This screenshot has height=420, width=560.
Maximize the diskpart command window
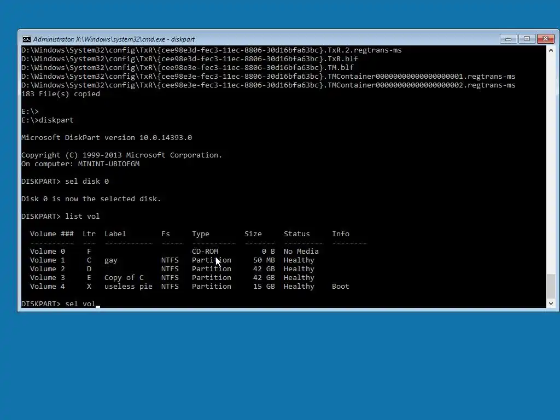click(x=527, y=39)
